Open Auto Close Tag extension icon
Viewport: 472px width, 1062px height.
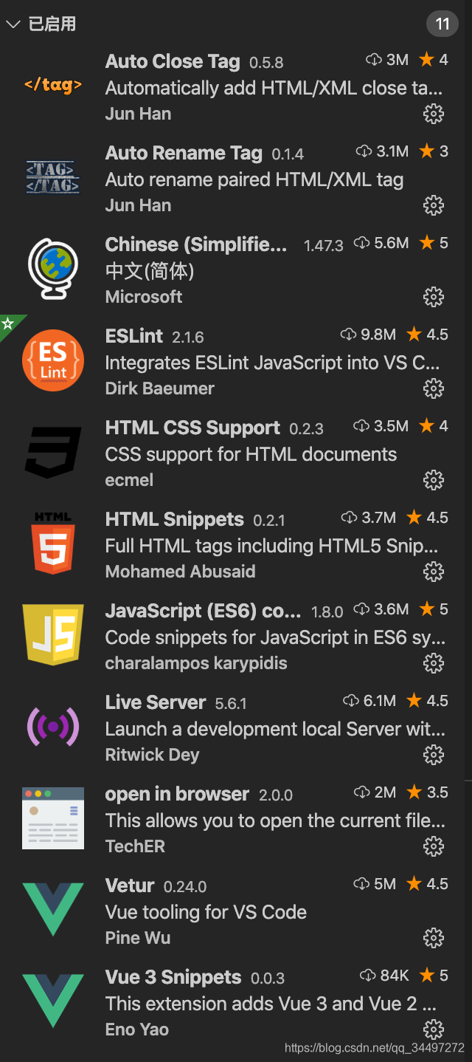(x=53, y=85)
